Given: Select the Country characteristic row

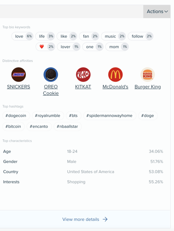Looking at the screenshot, I should point(83,172).
